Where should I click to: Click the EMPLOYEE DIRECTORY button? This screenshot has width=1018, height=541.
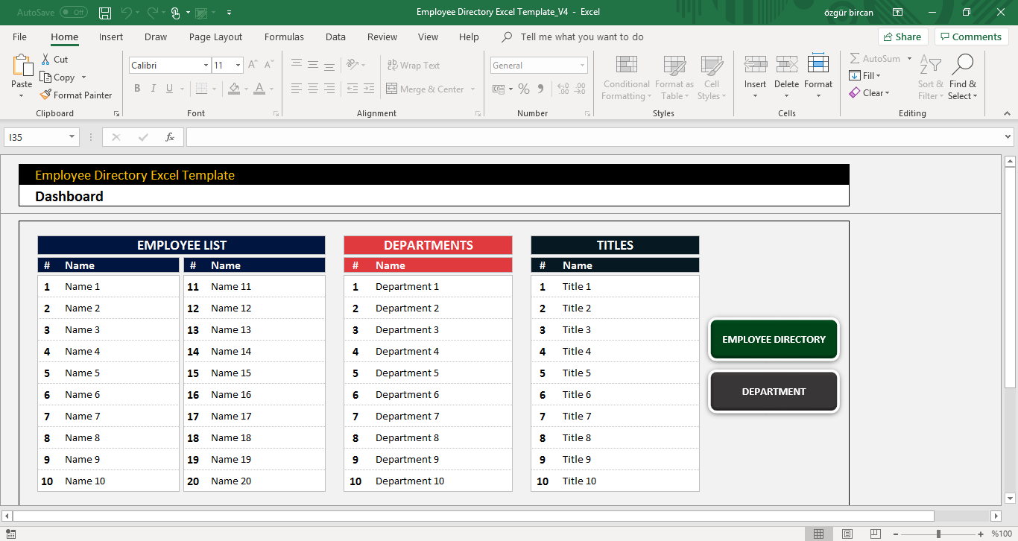pyautogui.click(x=774, y=339)
